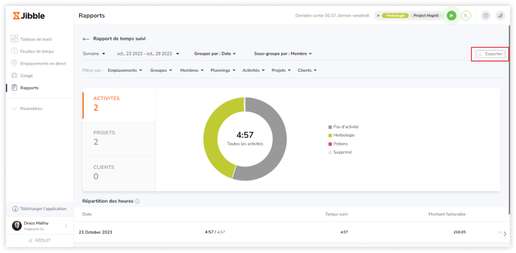
Task: Click Tableau de bord menu item
Action: tap(35, 39)
